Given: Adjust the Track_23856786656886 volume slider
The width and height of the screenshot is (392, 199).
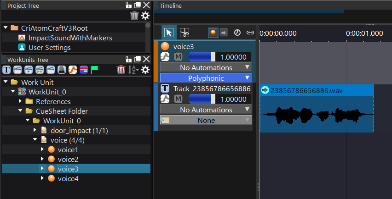Looking at the screenshot, I should tap(202, 99).
